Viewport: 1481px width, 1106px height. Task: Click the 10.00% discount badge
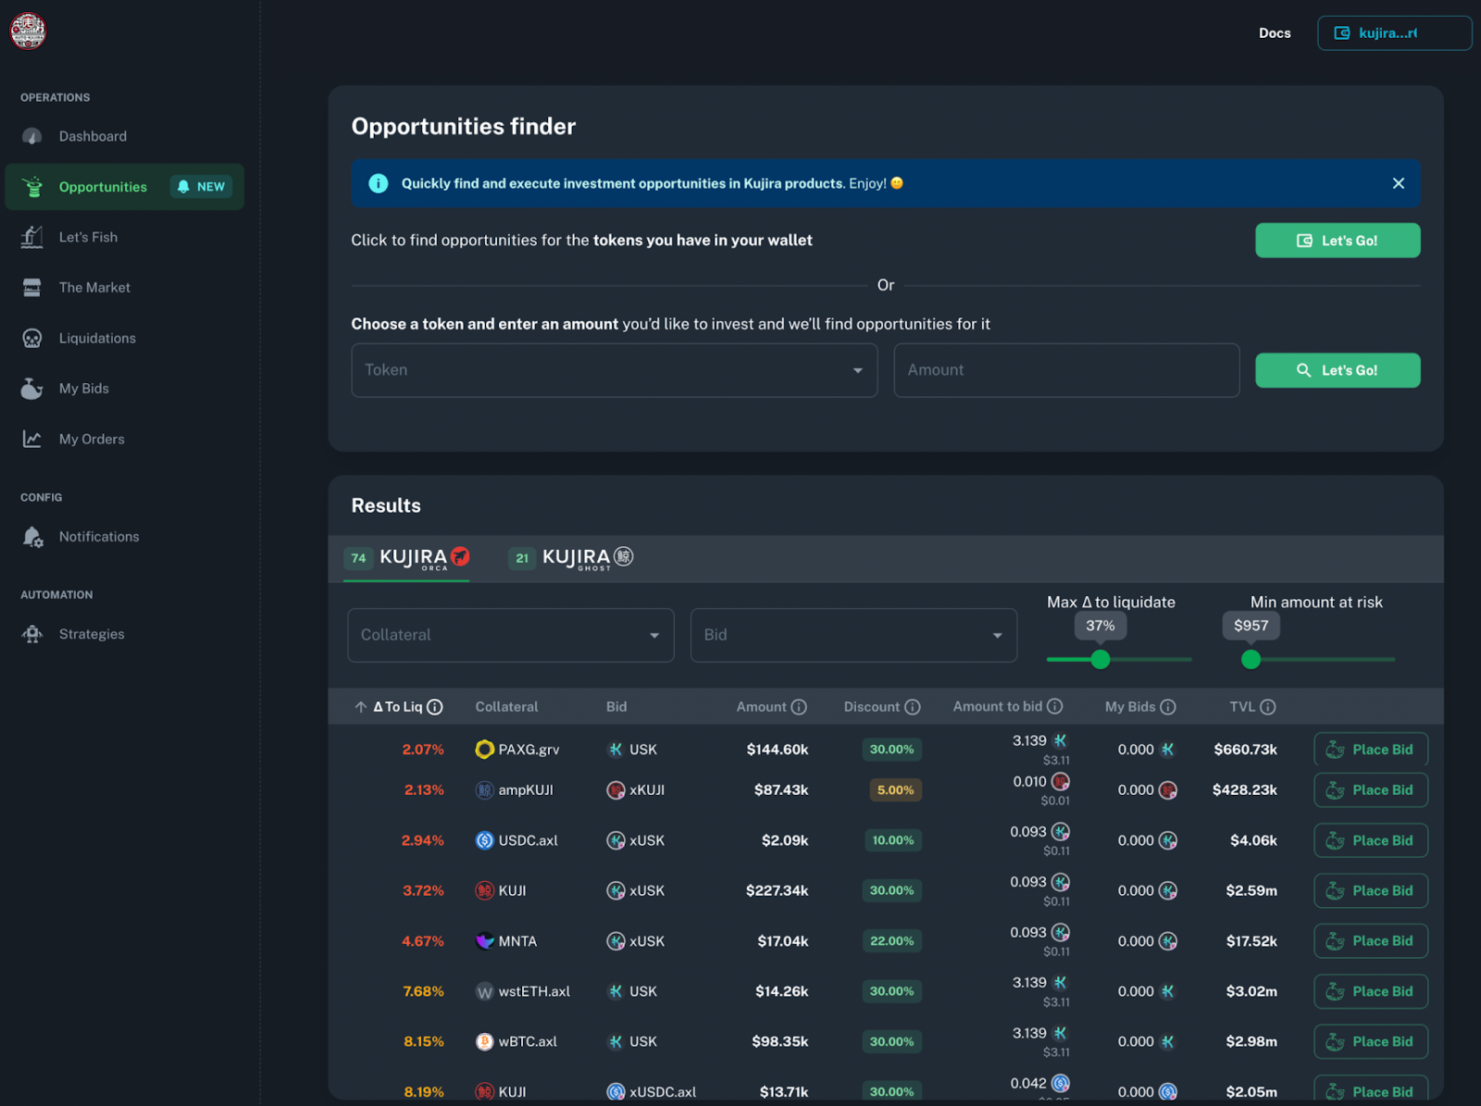tap(893, 840)
